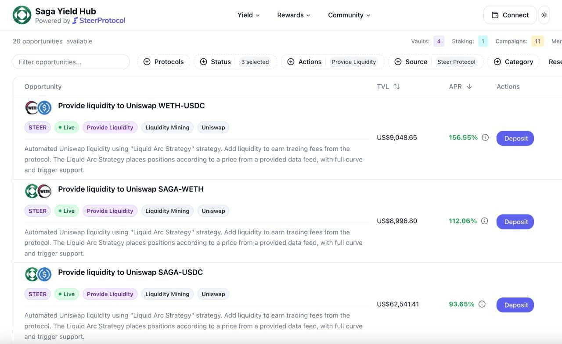Click the SAGA token icon in the SAGA-WETH row

click(x=32, y=191)
